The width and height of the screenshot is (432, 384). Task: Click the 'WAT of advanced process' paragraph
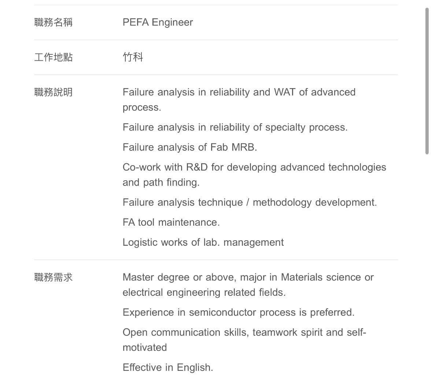coord(239,99)
